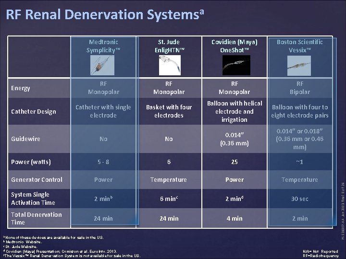Click the 'N/A= Not Reported' legend
The image size is (346, 259).
(321, 251)
